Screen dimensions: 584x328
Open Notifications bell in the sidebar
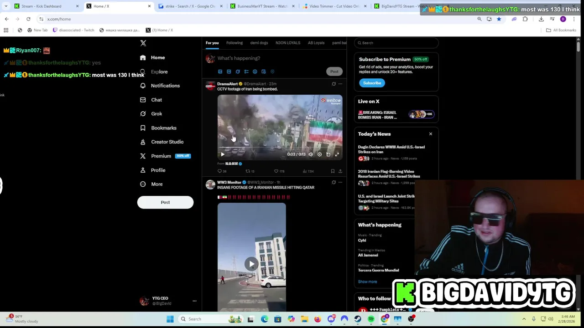[143, 86]
